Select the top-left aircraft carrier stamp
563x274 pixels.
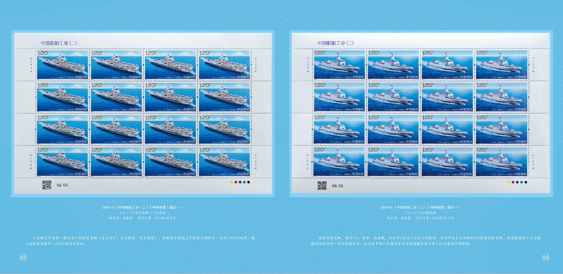click(x=62, y=65)
